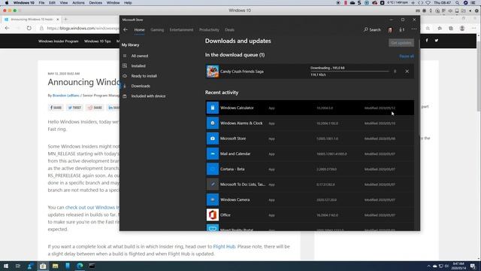Viewport: 481px width, 271px height.
Task: Click the Tweet share button
Action: tap(74, 108)
